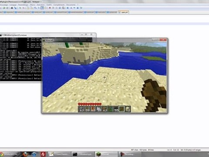Image resolution: width=209 pixels, height=157 pixels.
Task: Select the sixth hotbar slot with green item
Action: [110, 109]
